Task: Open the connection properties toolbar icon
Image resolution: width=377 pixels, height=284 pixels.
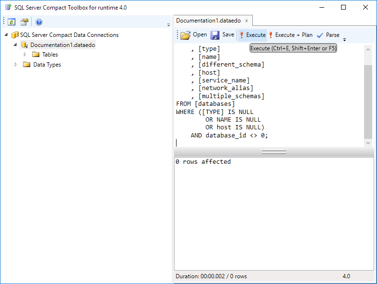Action: coord(24,22)
